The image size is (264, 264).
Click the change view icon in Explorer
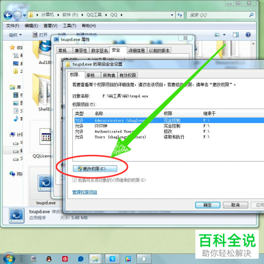(217, 35)
